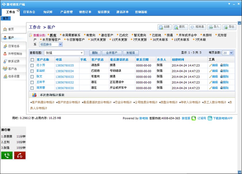242x174 pixels.
Task: Click the WeChat icon next to 微客服
Action: point(194,118)
